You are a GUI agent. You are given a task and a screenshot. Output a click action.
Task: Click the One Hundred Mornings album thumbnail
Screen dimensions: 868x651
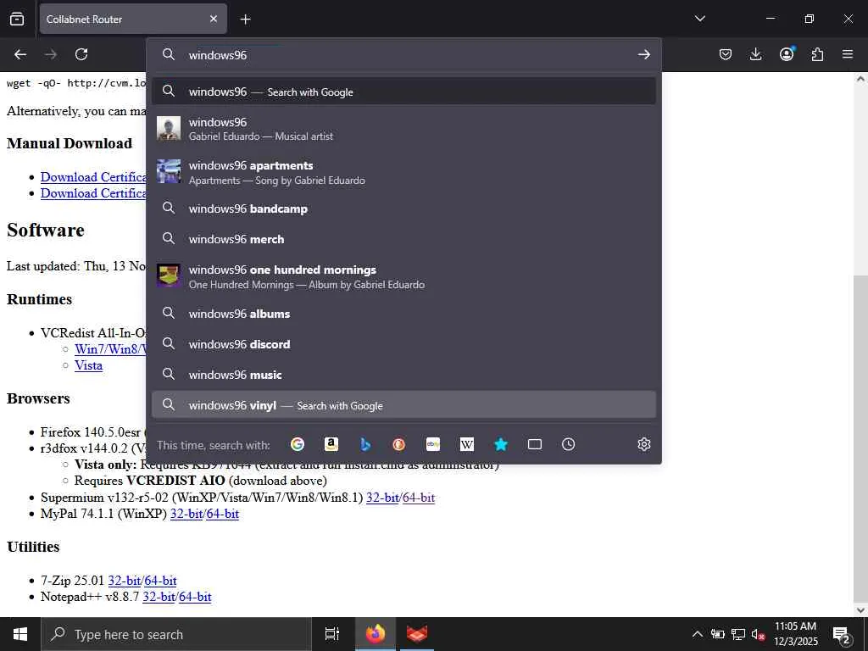169,275
